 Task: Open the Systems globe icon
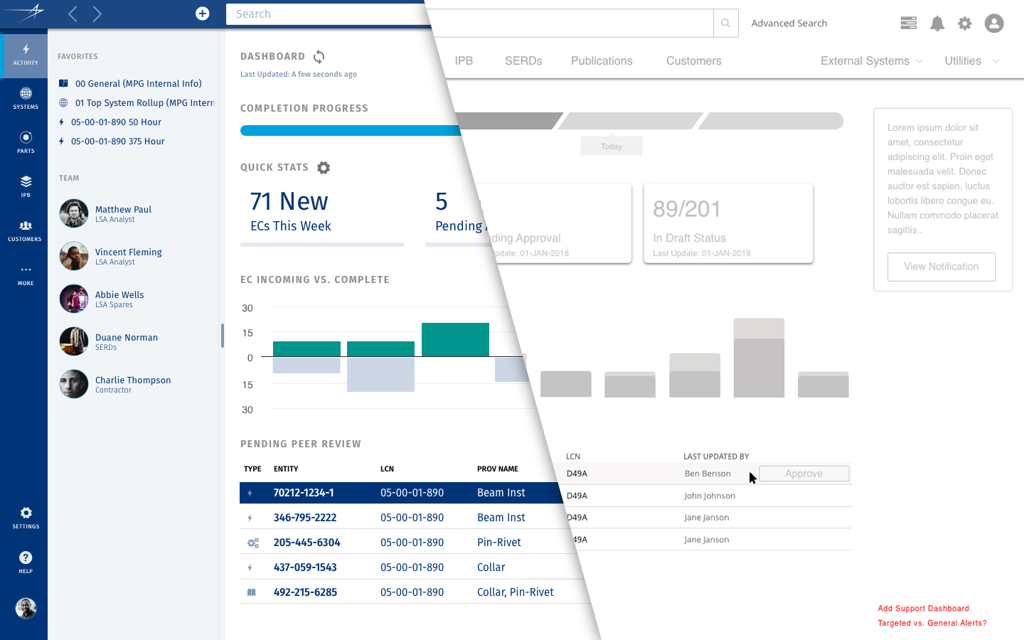click(x=26, y=98)
